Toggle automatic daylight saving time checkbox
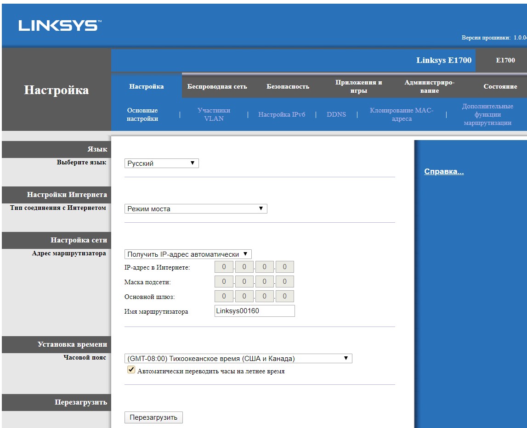The height and width of the screenshot is (428, 527). click(131, 370)
